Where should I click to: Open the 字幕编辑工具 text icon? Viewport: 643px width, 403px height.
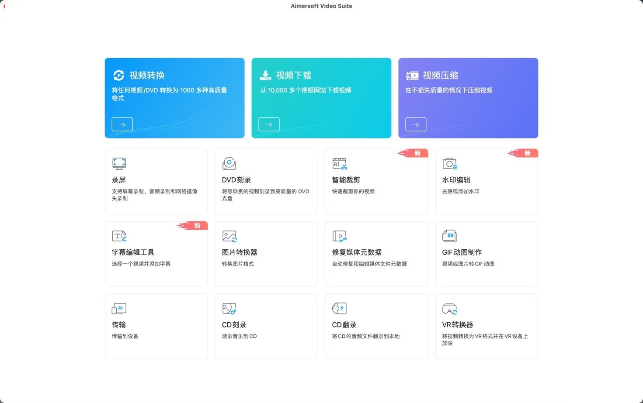(x=119, y=236)
